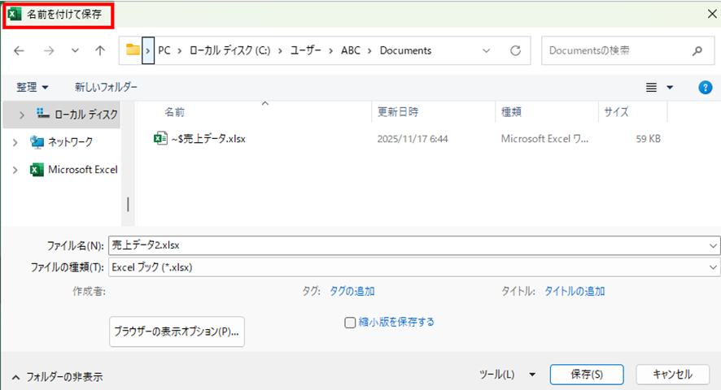Enable 縮小版を保存する checkbox

(x=351, y=323)
